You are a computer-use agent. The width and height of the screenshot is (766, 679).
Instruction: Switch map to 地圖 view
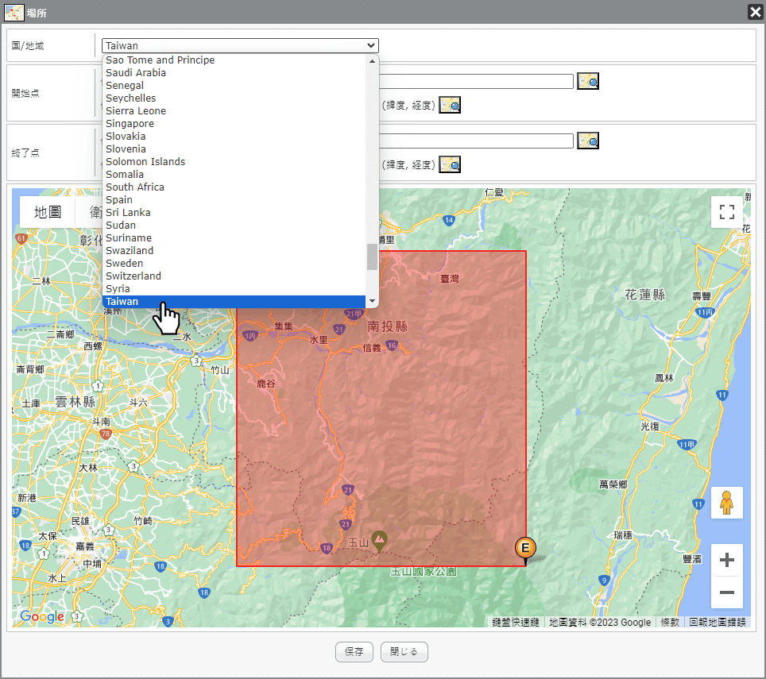coord(48,212)
